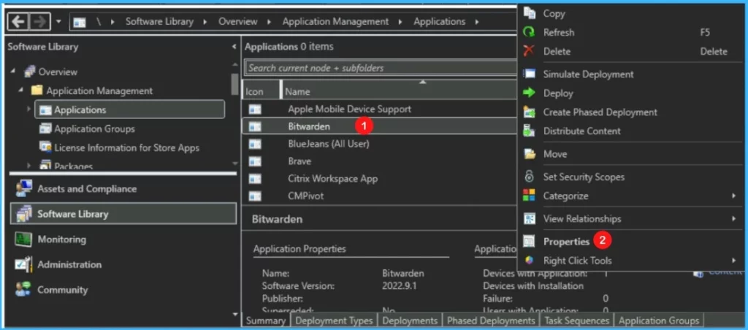Click the Set Security Scopes lock icon
This screenshot has height=330, width=748.
[x=529, y=177]
